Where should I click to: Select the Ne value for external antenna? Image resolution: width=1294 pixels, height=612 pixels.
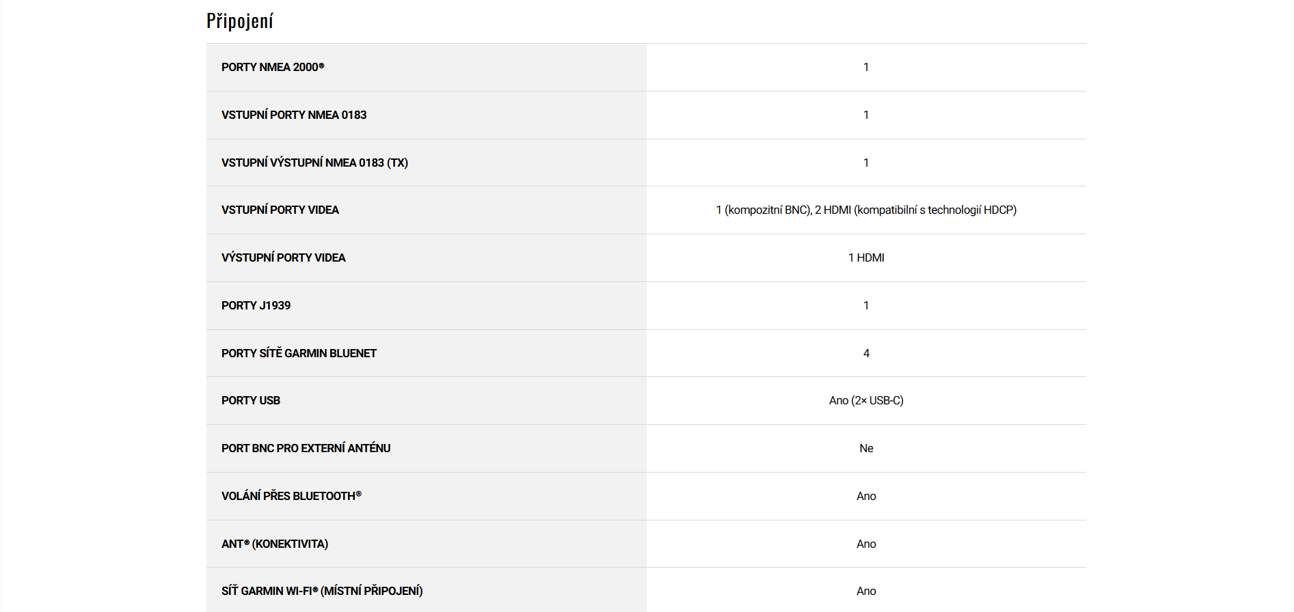point(866,448)
